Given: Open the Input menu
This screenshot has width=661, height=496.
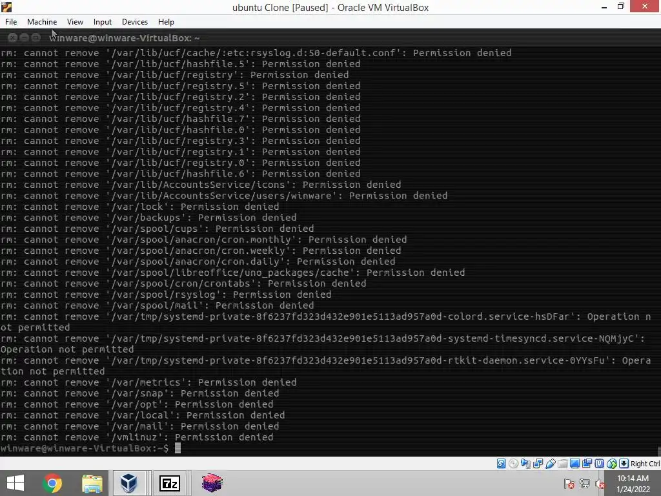Looking at the screenshot, I should (103, 22).
